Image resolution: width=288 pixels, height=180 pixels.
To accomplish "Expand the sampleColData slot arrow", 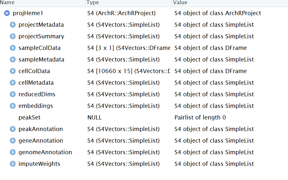I will 13,48.
